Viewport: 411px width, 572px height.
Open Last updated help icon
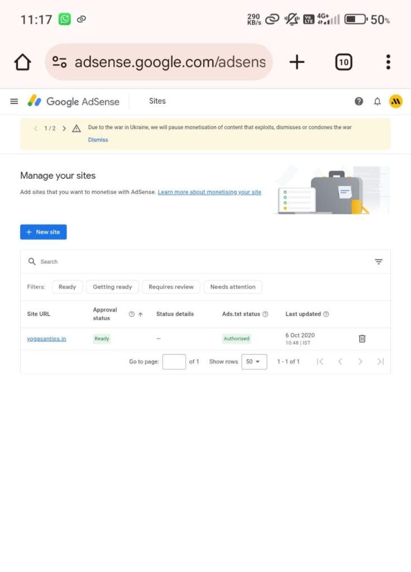coord(326,314)
